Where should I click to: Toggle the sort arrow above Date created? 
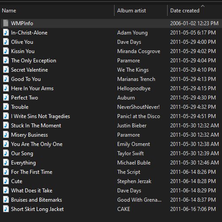tap(203, 6)
